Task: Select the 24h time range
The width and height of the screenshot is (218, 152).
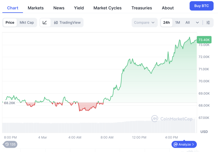Action: (x=167, y=23)
